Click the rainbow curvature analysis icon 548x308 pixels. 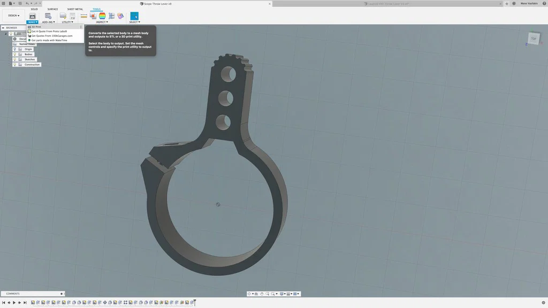coord(102,16)
